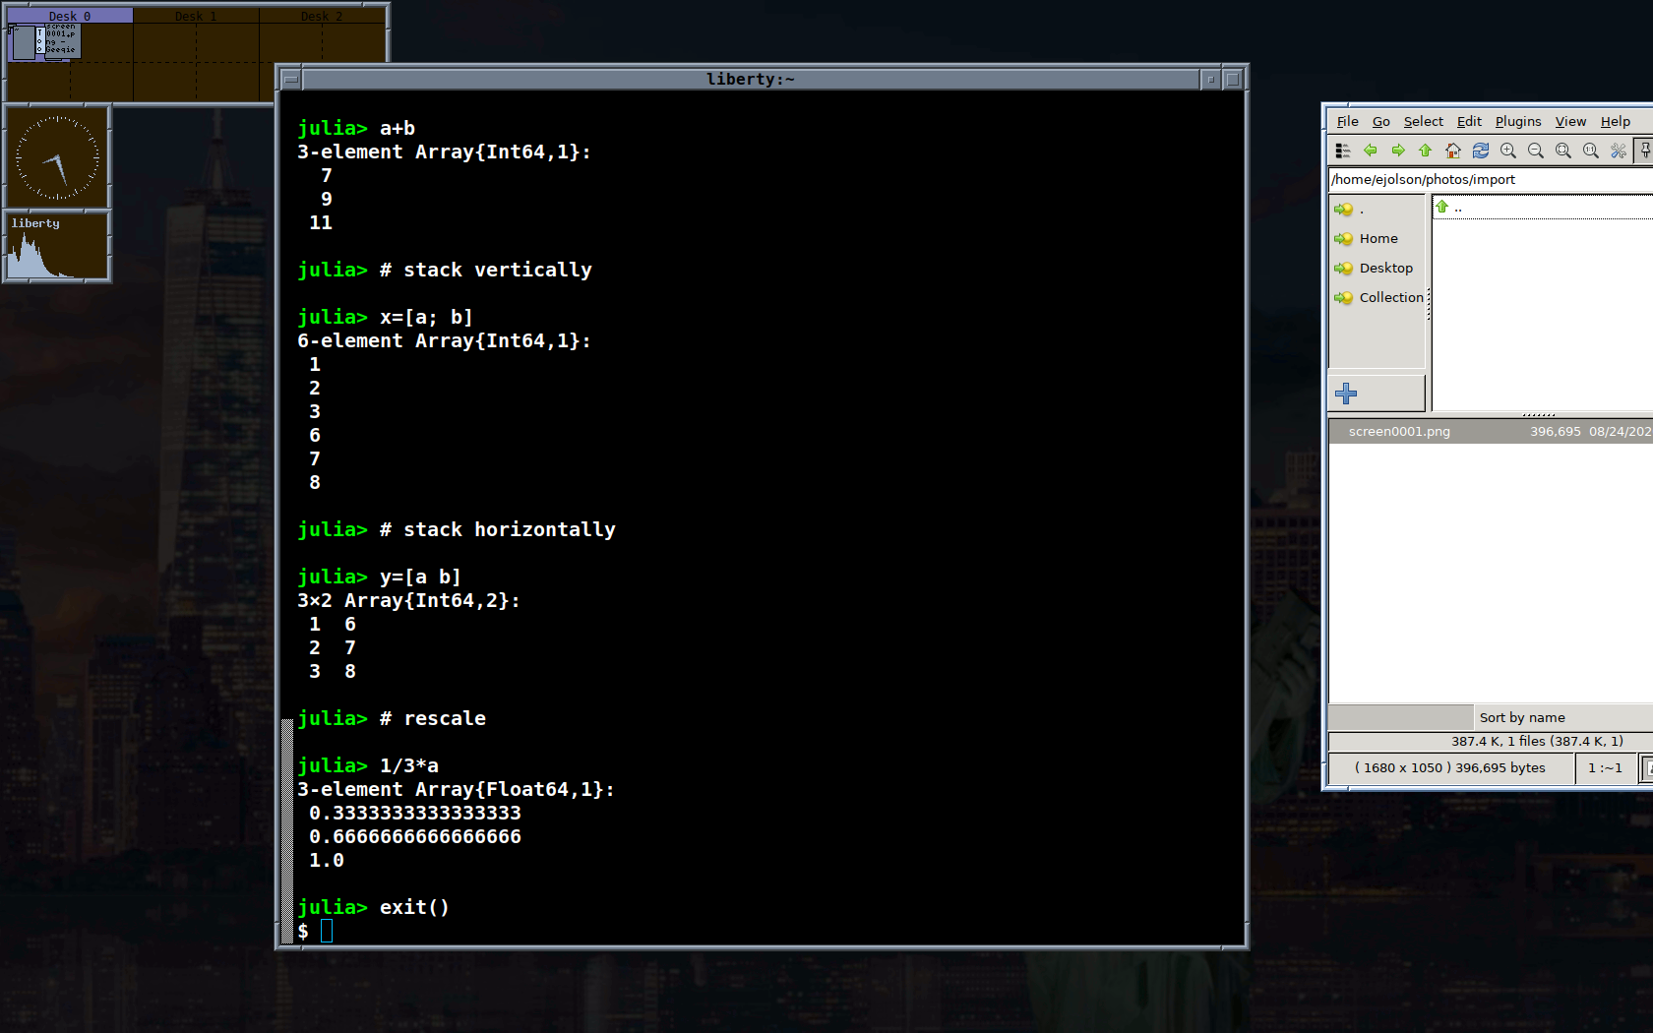Select the Desktop bookmark
1653x1033 pixels.
click(x=1385, y=268)
